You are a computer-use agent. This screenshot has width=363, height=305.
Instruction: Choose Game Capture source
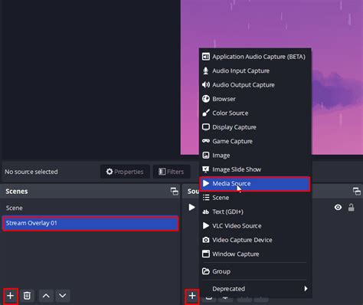255,141
